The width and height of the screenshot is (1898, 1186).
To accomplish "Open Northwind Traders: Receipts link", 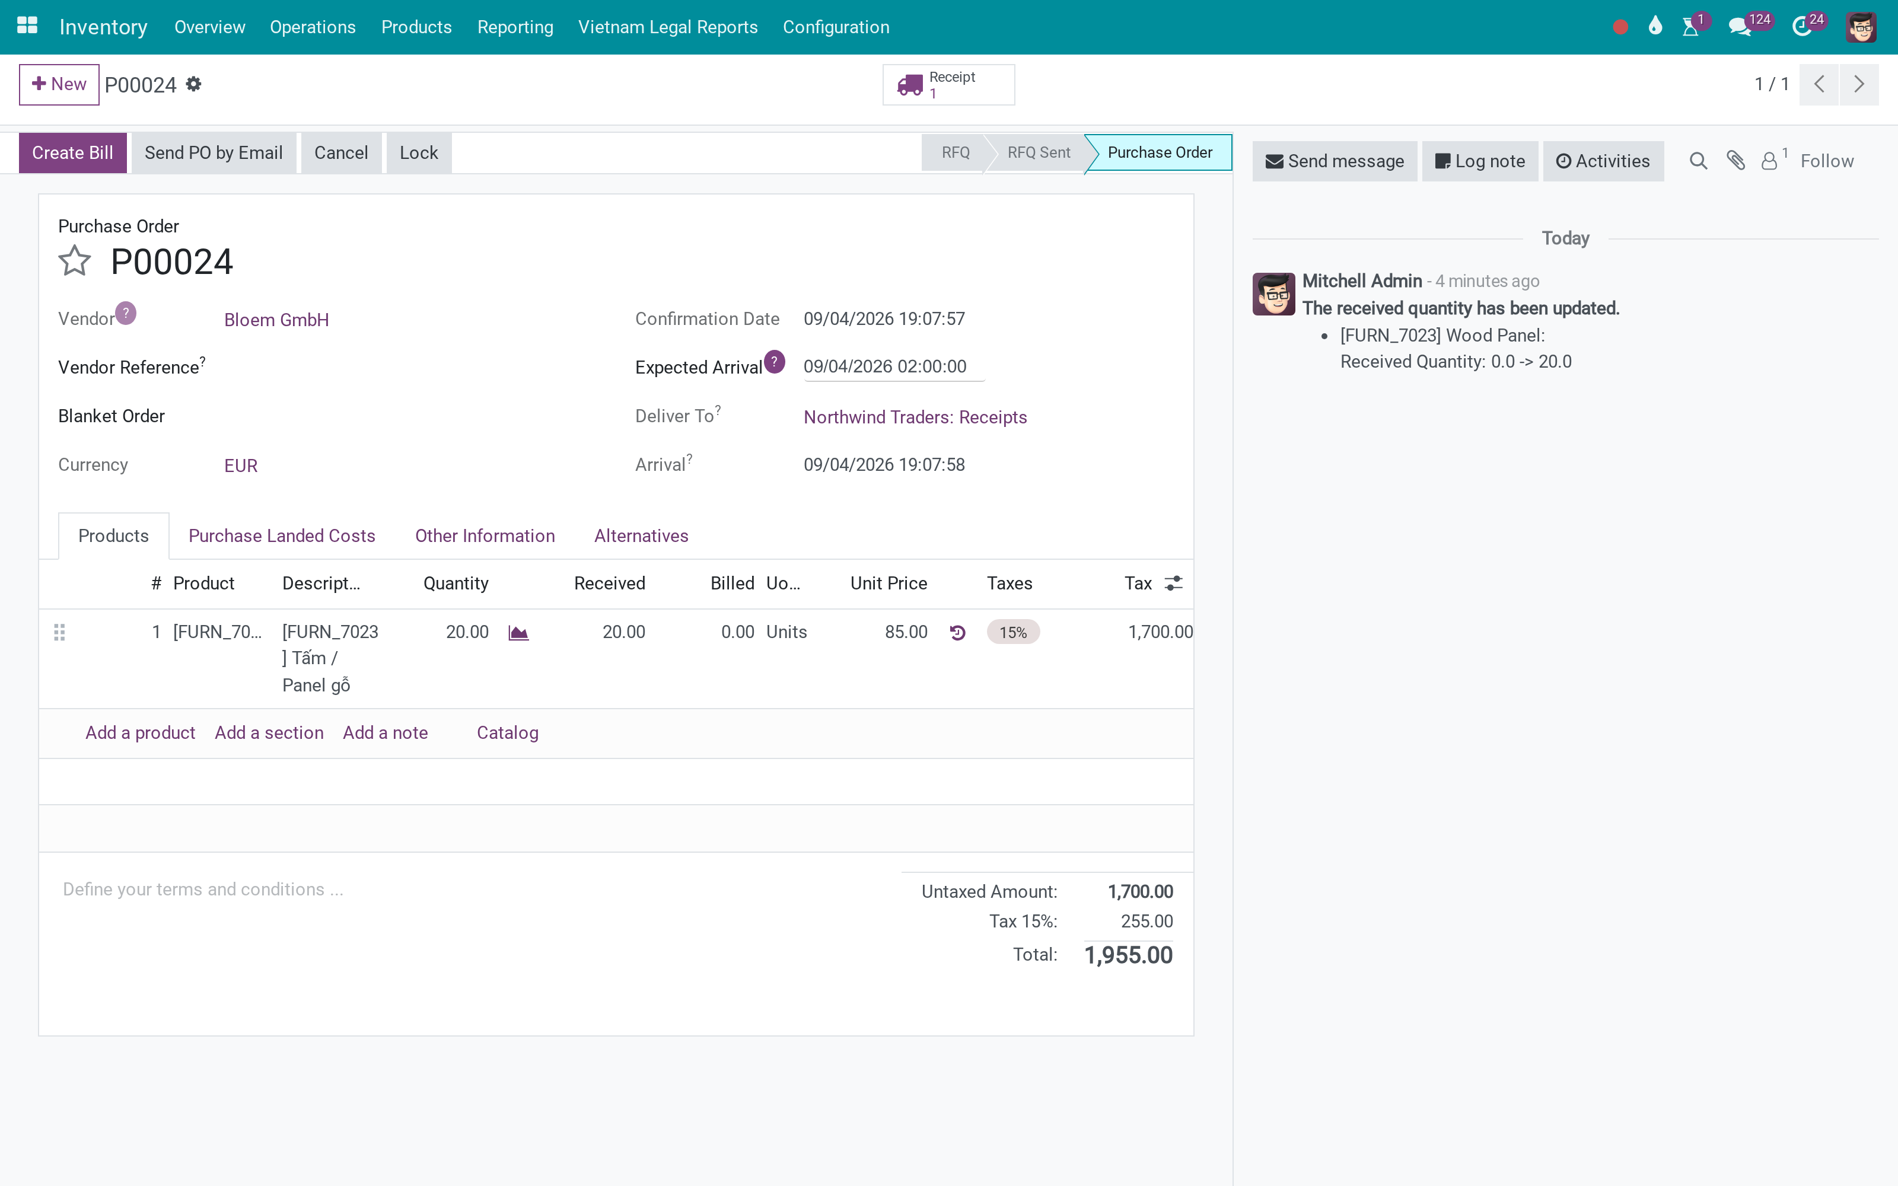I will 915,417.
